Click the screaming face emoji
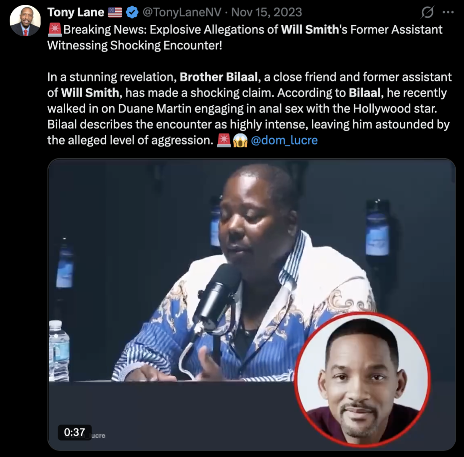 coord(240,140)
